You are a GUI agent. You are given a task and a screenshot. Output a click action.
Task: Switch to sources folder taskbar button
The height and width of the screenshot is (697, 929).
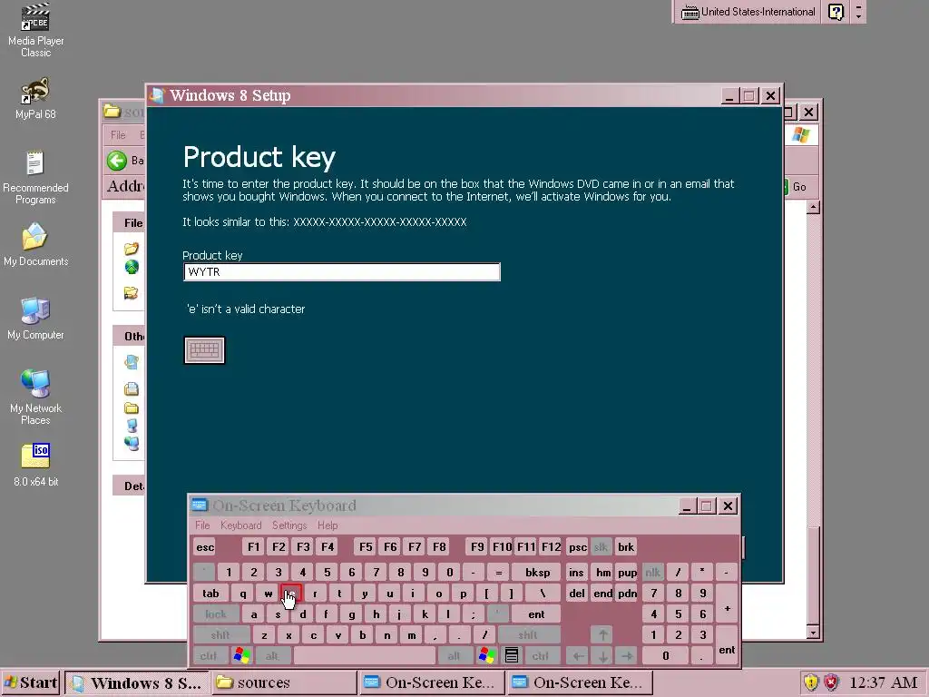[x=284, y=682]
